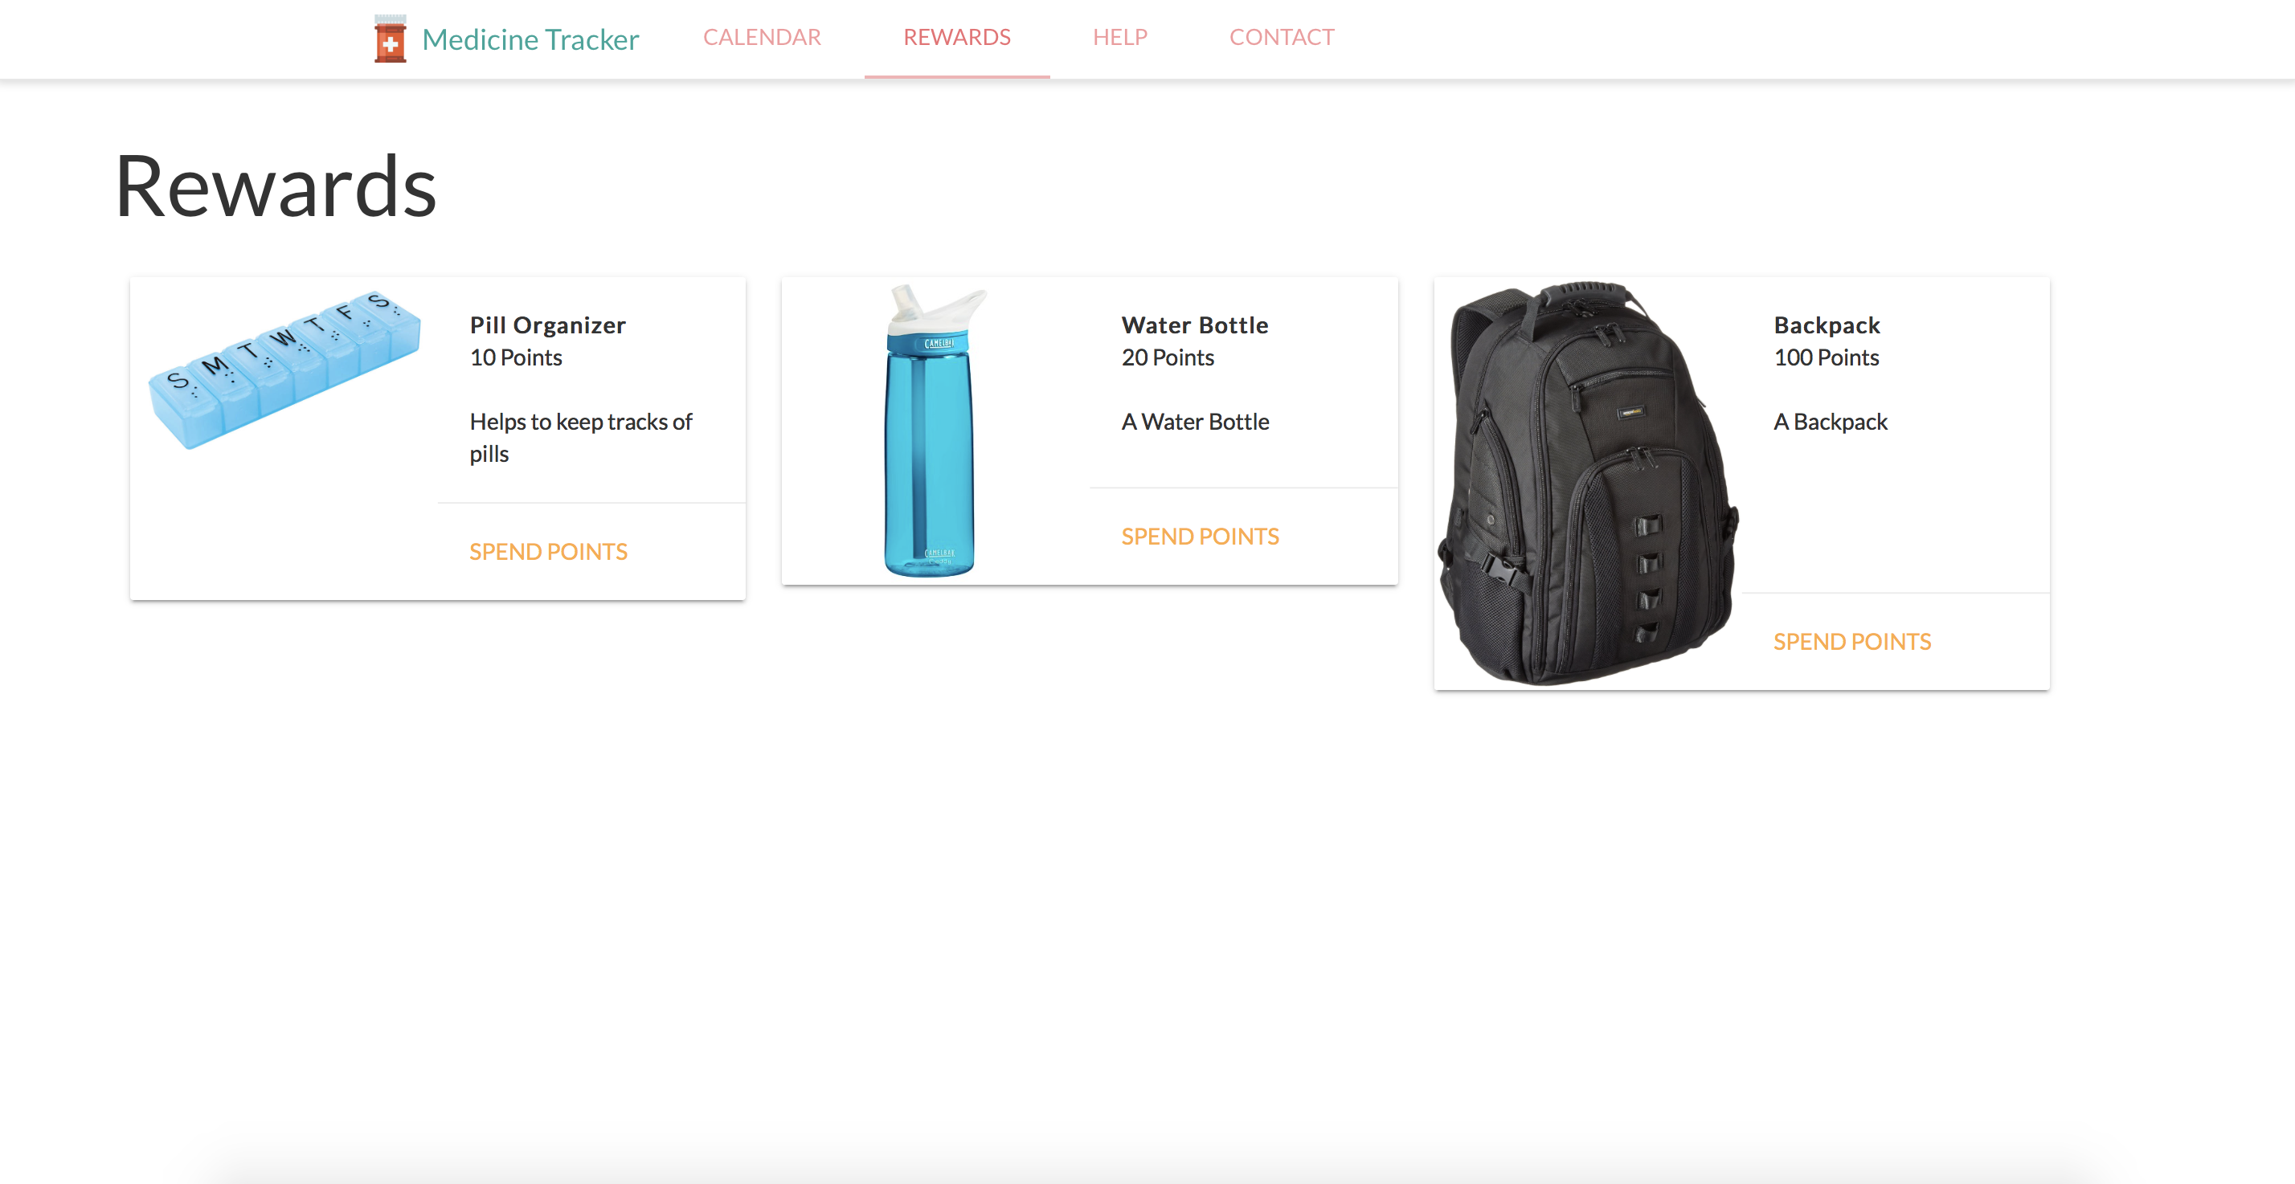Click the Rewards page heading
Viewport: 2295px width, 1184px height.
tap(276, 186)
